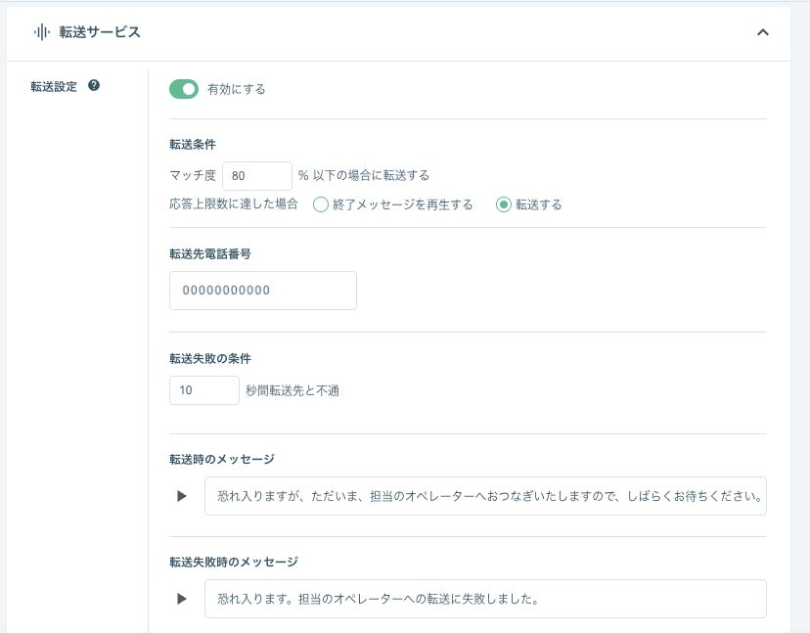Click the 転送設定 label in left column
The width and height of the screenshot is (810, 633).
pos(54,86)
